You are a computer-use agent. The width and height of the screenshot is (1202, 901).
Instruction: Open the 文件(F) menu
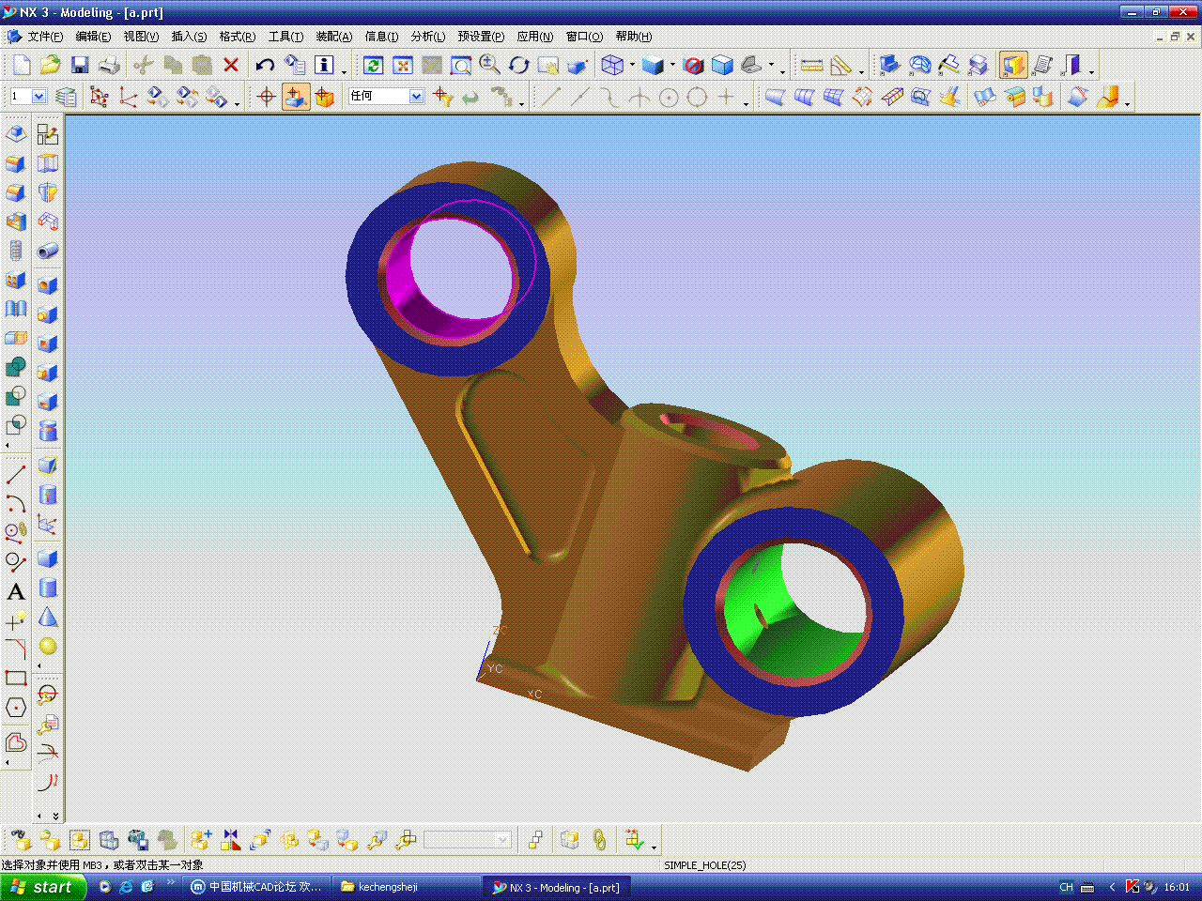(x=44, y=37)
